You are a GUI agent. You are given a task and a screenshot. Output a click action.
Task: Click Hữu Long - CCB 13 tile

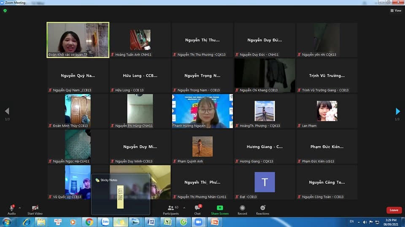pyautogui.click(x=140, y=75)
